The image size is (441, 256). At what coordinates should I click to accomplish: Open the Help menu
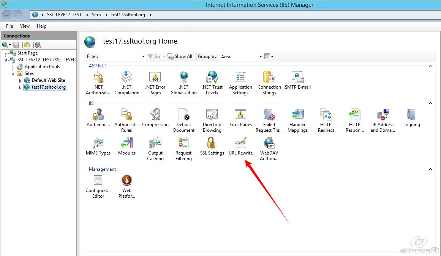point(41,26)
